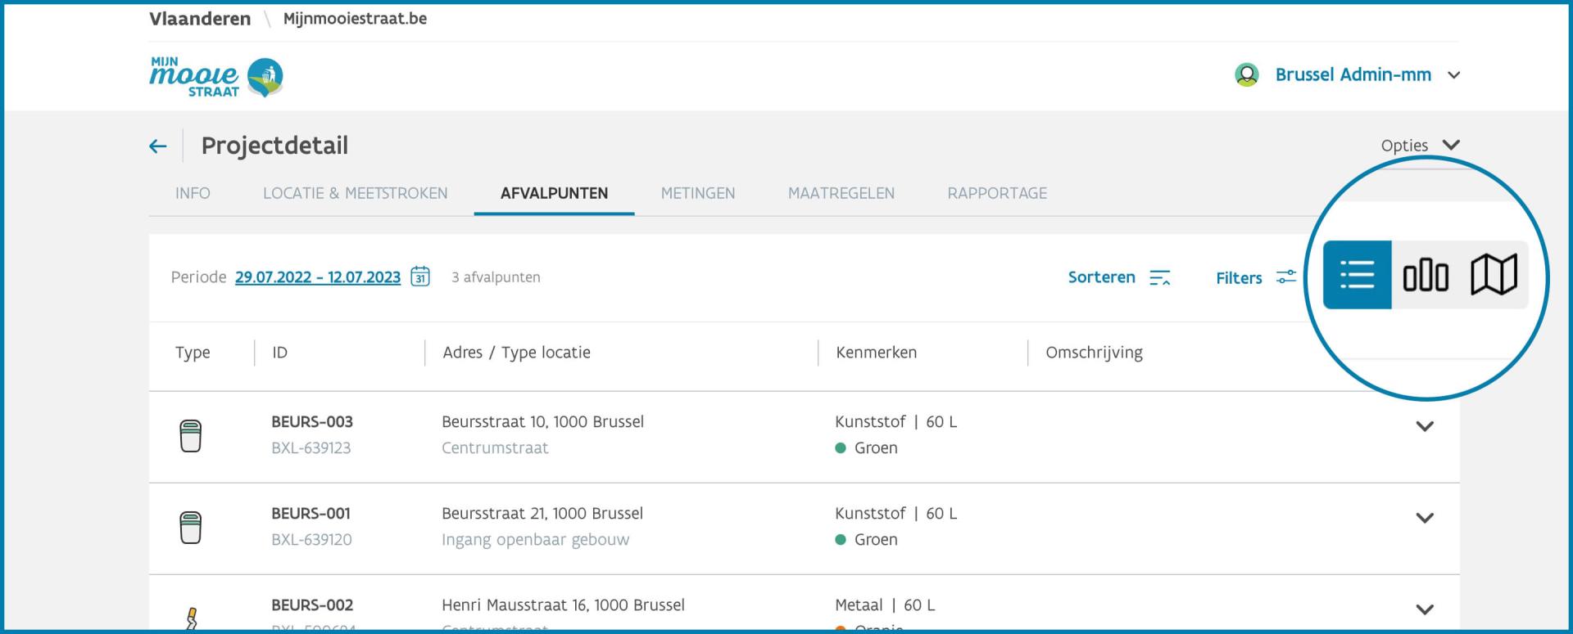Image resolution: width=1573 pixels, height=634 pixels.
Task: Click the Mijn Mooie Straat logo
Action: 216,78
